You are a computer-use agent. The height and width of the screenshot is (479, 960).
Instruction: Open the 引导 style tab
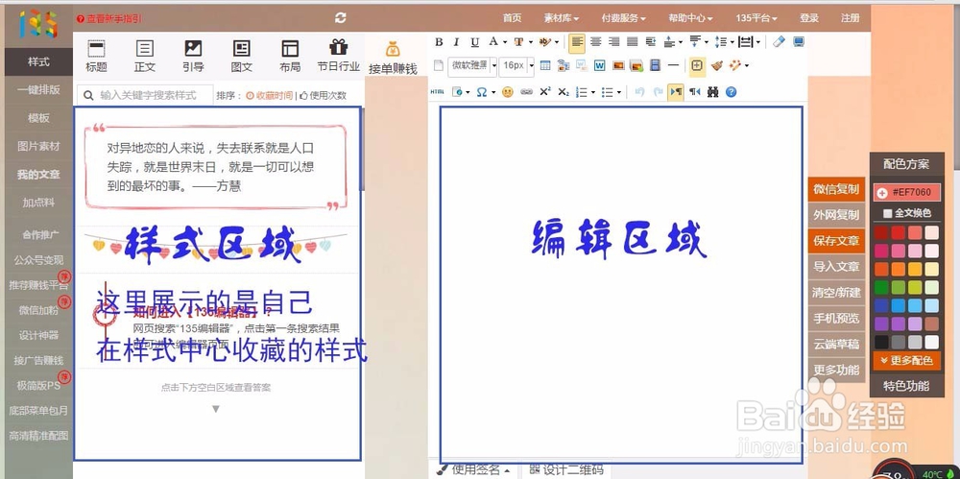pyautogui.click(x=193, y=57)
